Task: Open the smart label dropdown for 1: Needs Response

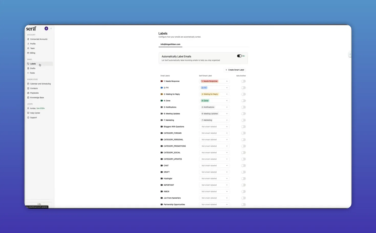Action: [x=214, y=81]
